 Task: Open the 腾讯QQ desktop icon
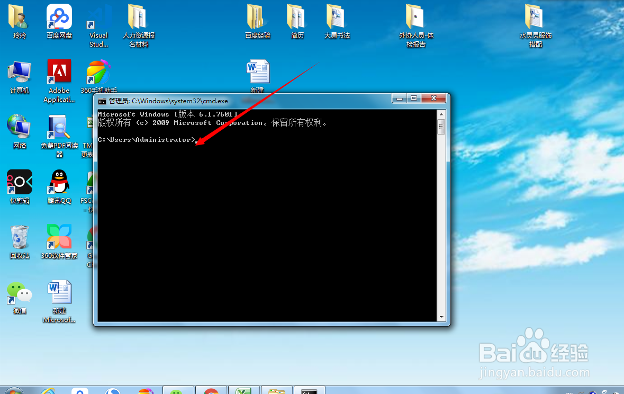pos(58,183)
